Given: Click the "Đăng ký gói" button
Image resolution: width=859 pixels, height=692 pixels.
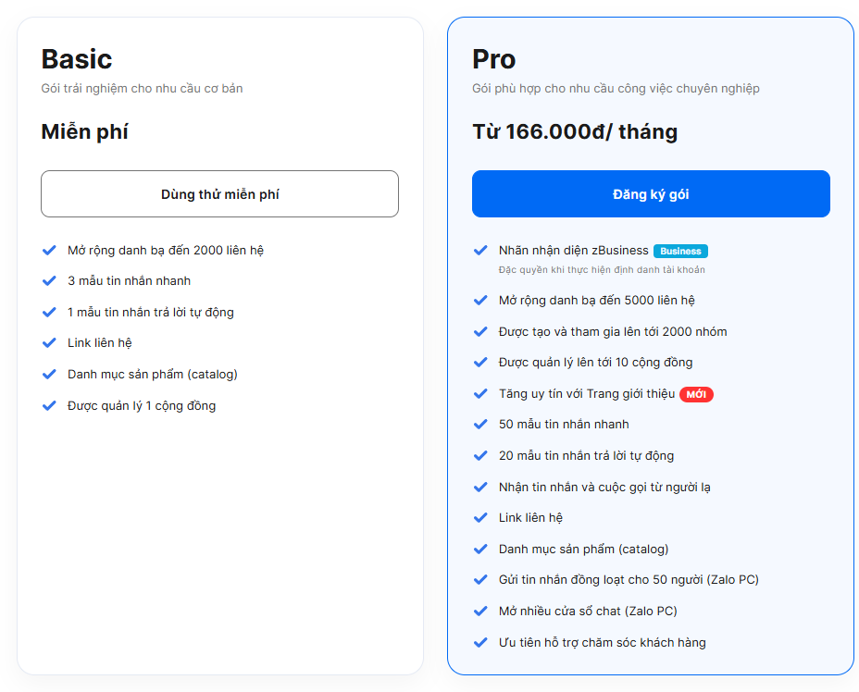Looking at the screenshot, I should [651, 193].
